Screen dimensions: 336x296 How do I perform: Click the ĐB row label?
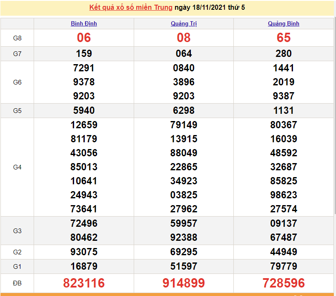coord(17,283)
